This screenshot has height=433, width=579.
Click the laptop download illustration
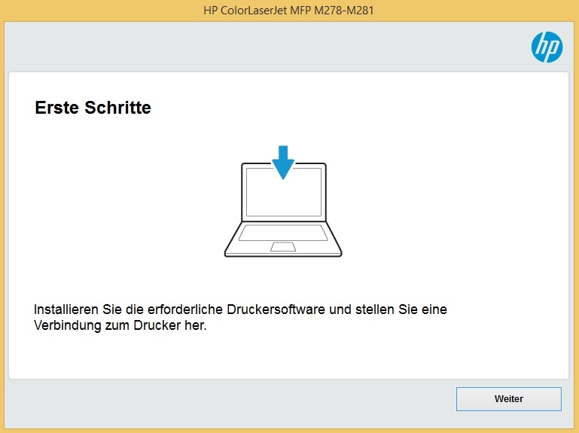tap(283, 201)
